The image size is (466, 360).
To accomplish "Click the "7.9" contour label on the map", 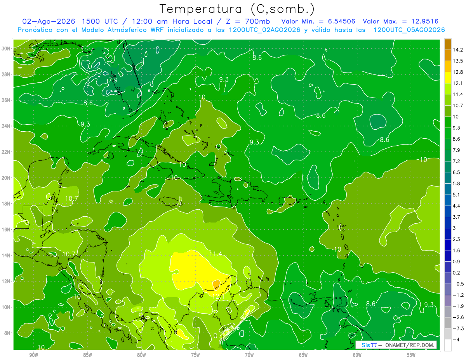I will (x=112, y=80).
